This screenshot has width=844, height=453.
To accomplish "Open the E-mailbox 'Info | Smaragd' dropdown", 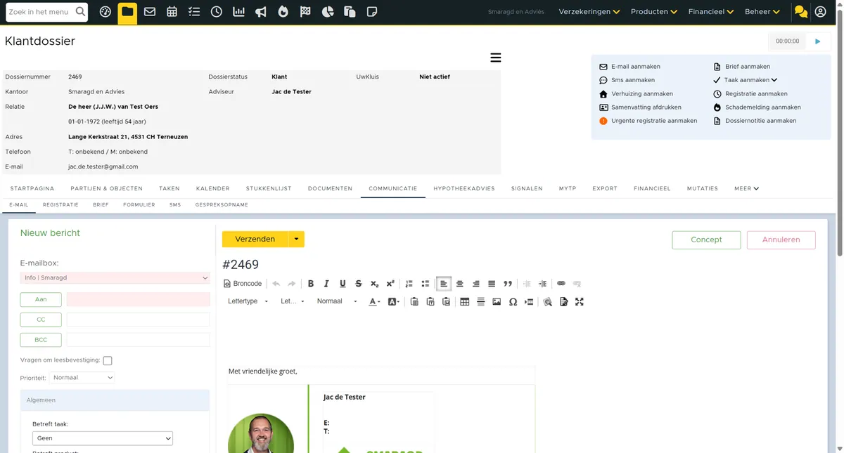I will (x=115, y=278).
